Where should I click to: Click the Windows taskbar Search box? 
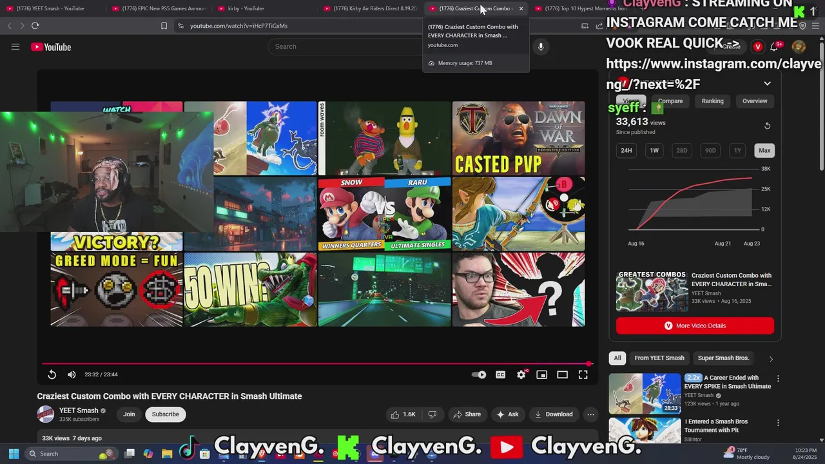[x=71, y=454]
